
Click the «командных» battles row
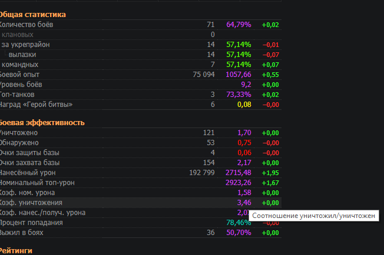point(20,65)
